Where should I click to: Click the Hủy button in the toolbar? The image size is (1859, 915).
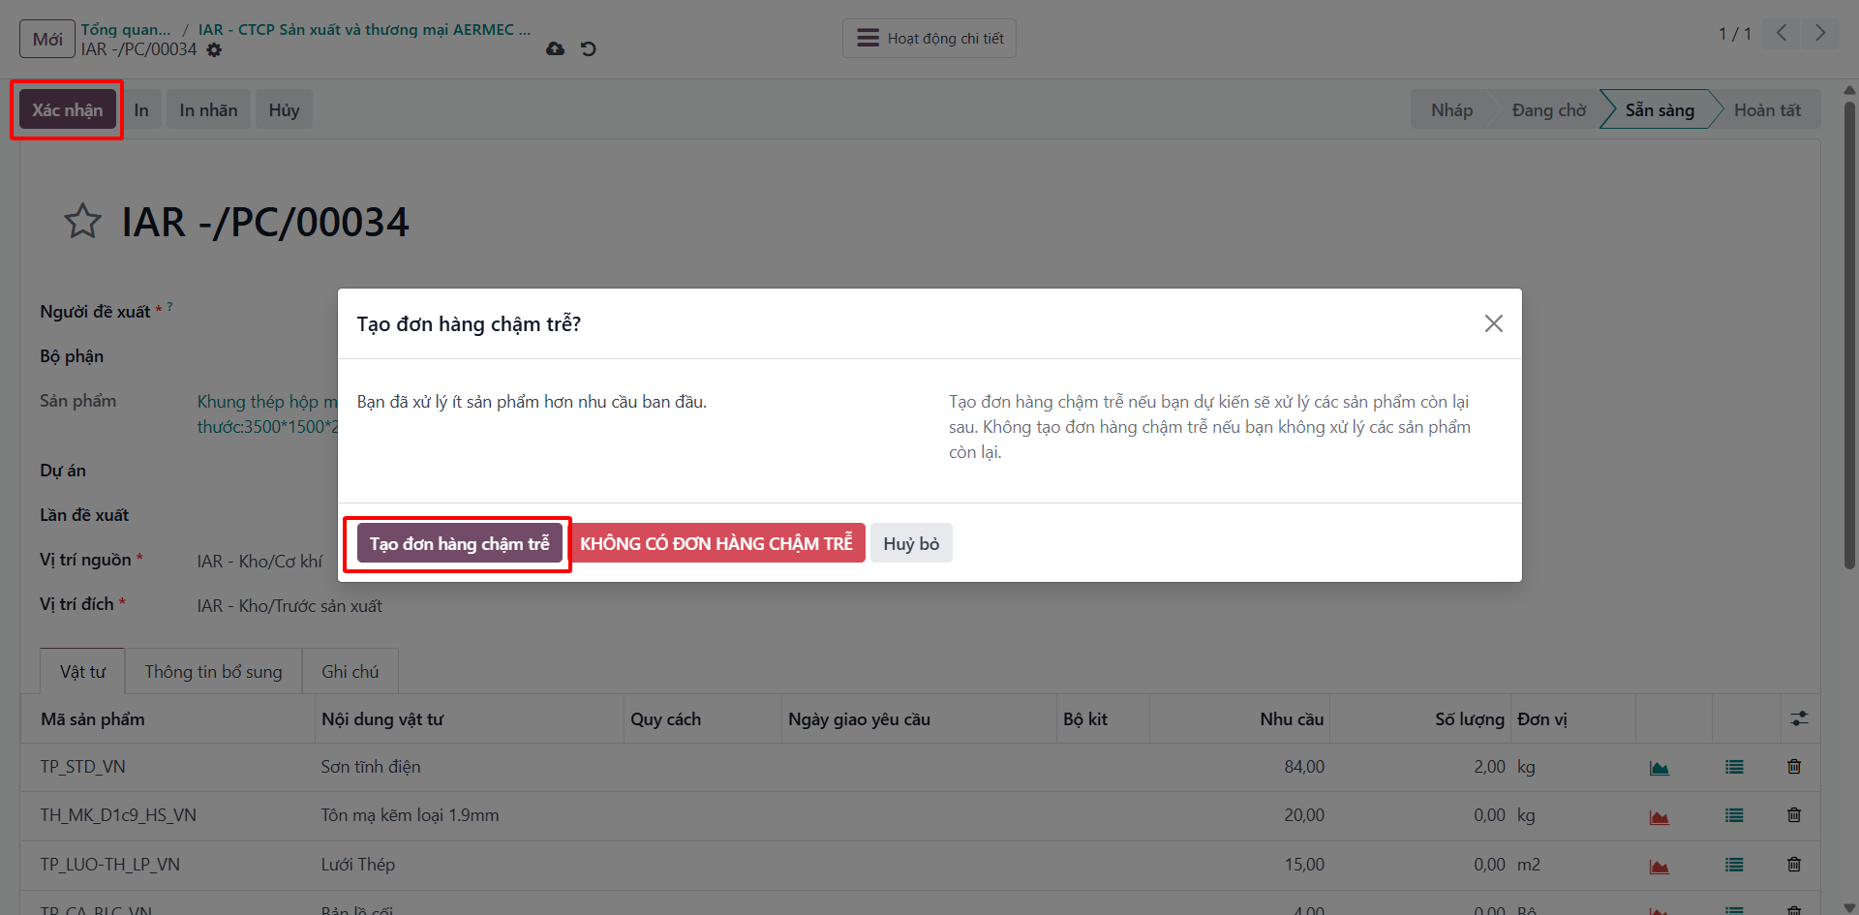(x=284, y=109)
